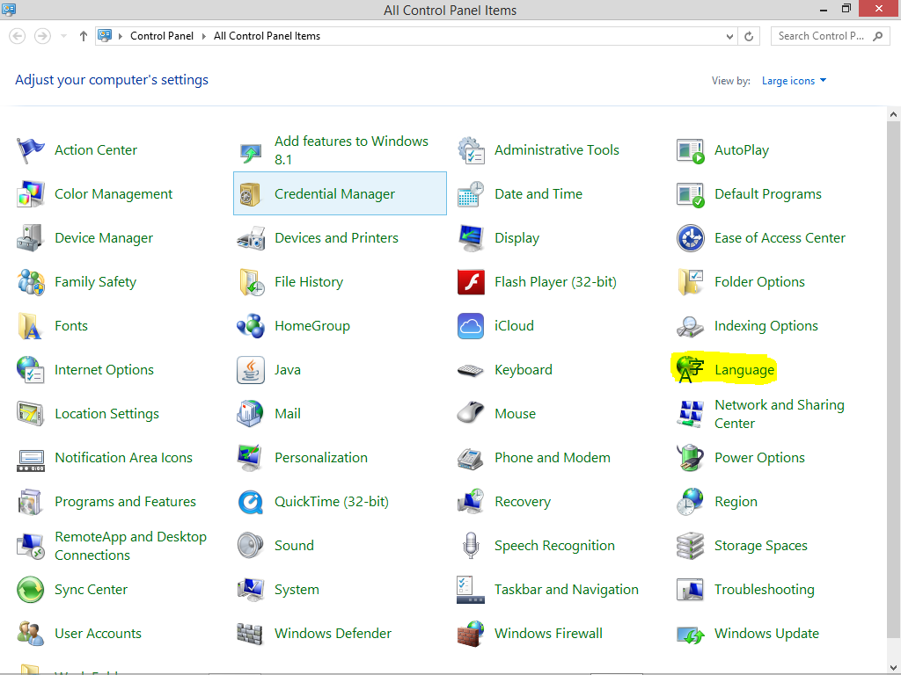Open the User Accounts link

click(98, 634)
